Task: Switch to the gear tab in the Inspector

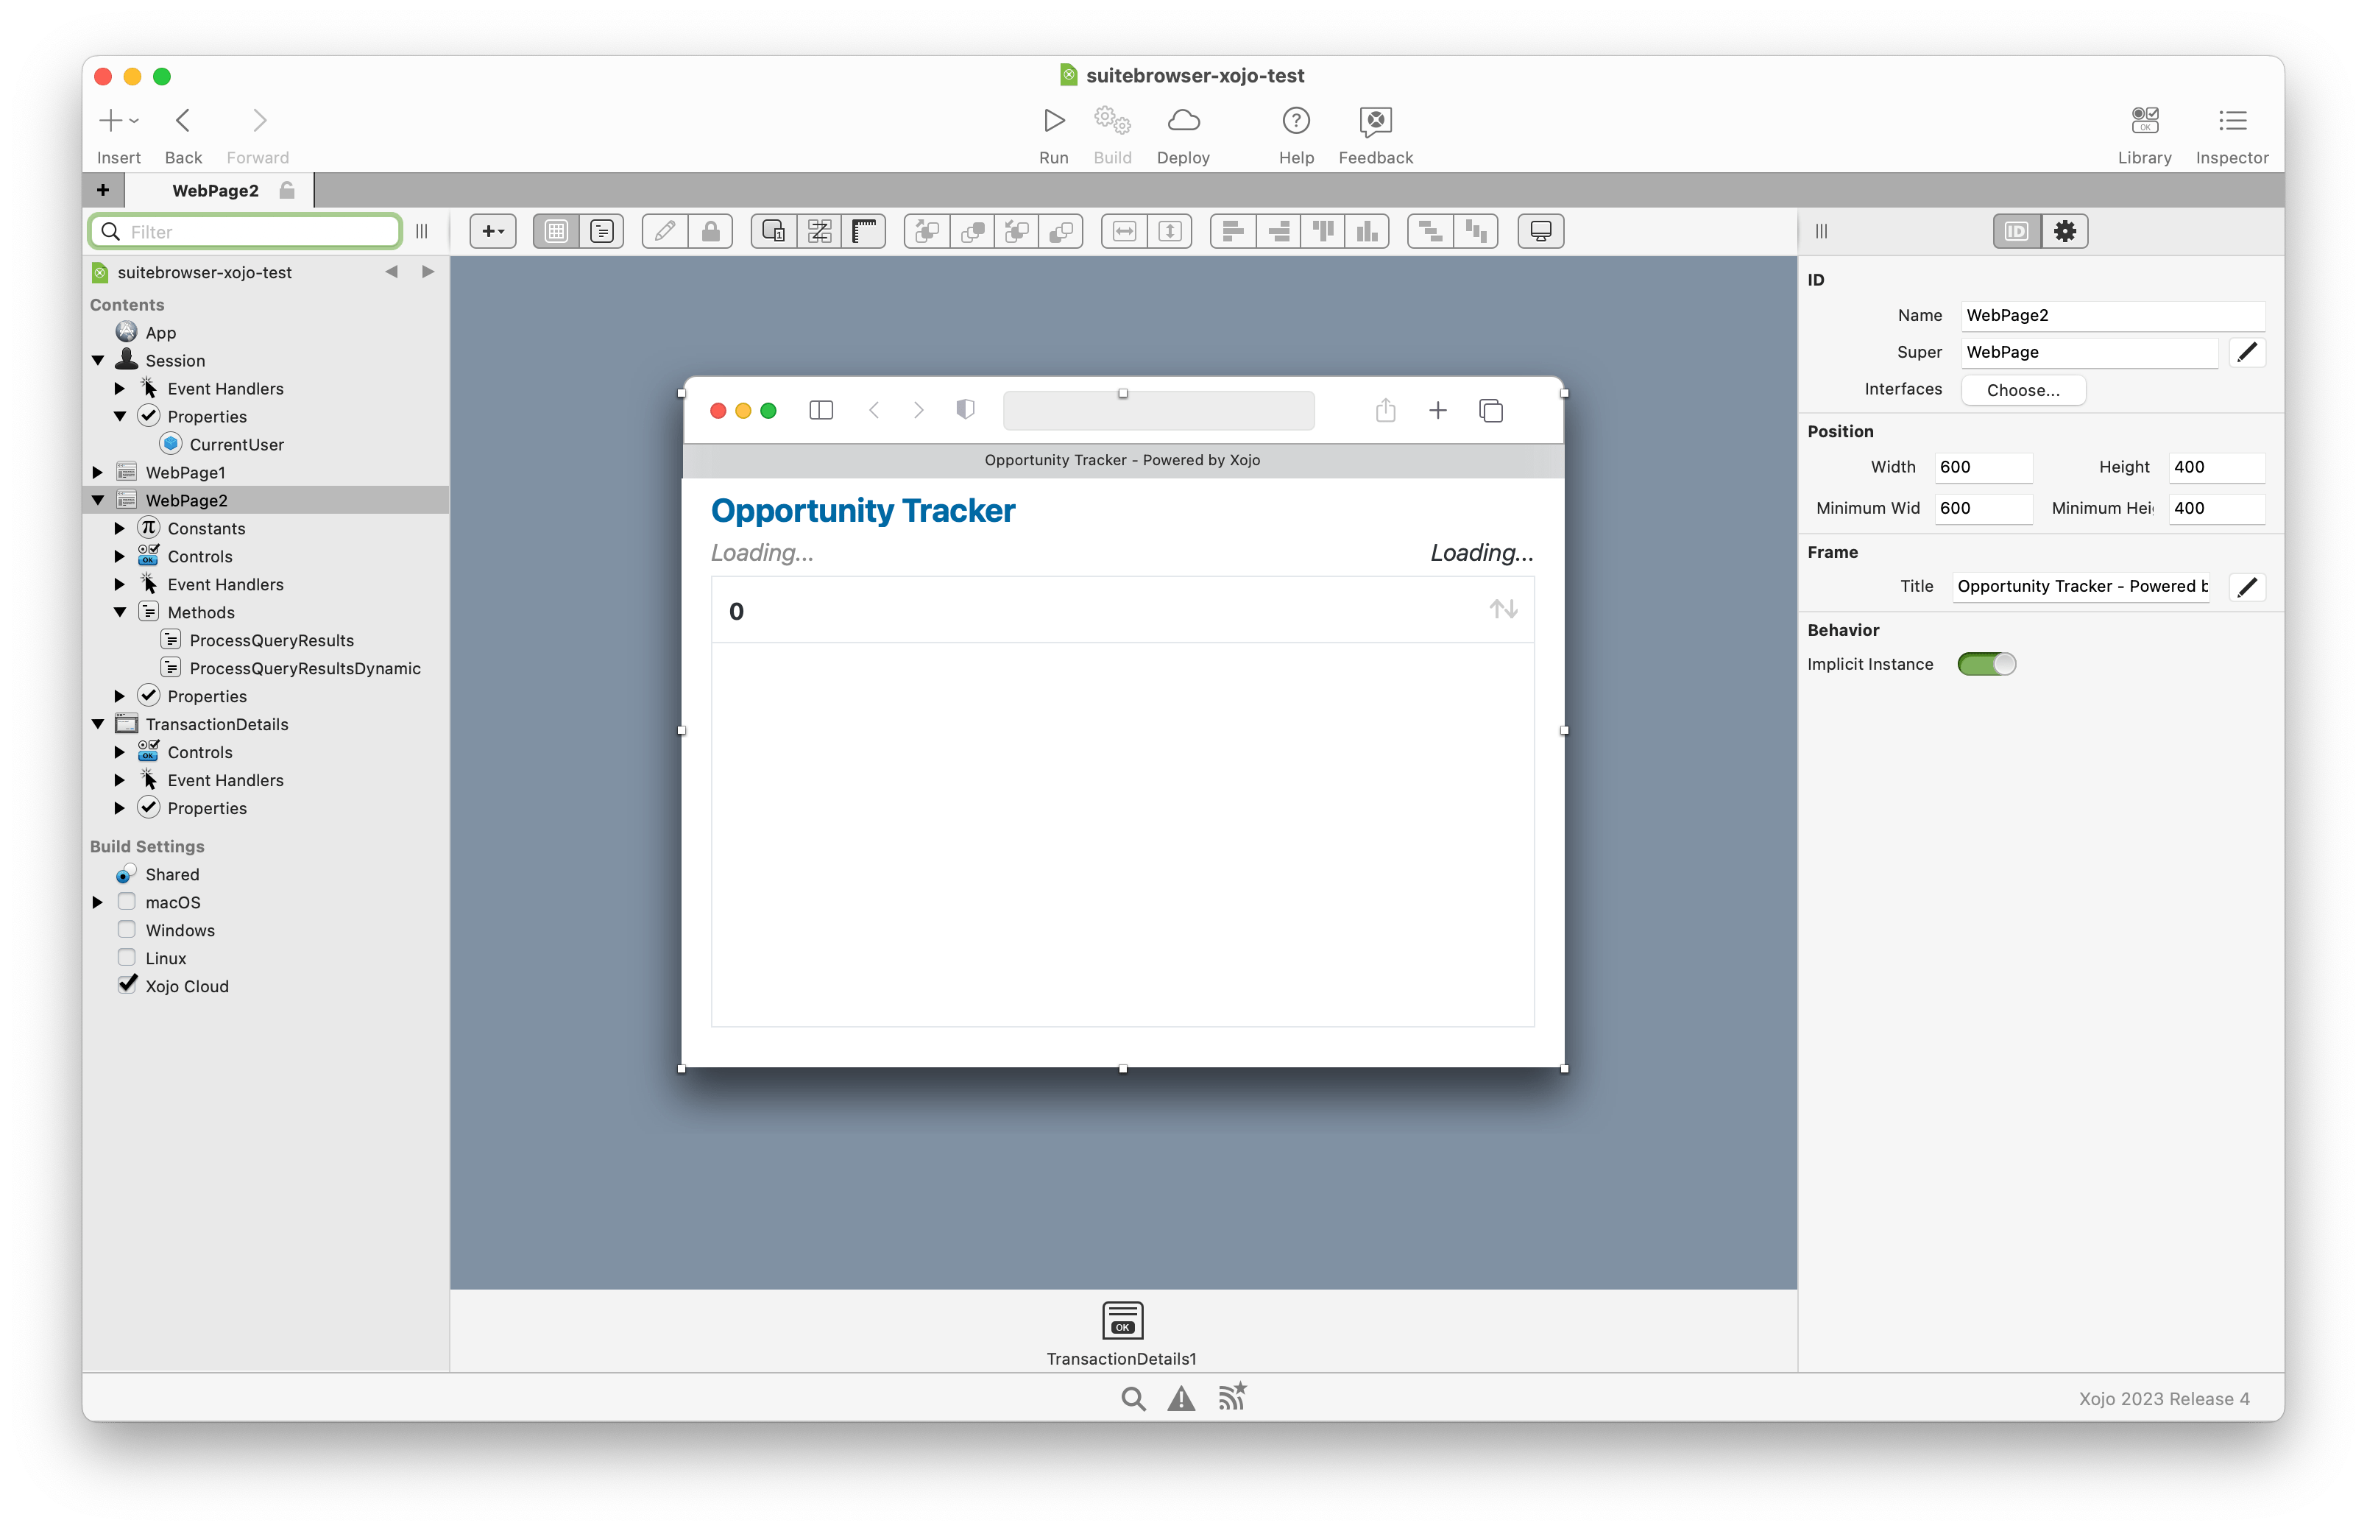Action: pos(2066,230)
